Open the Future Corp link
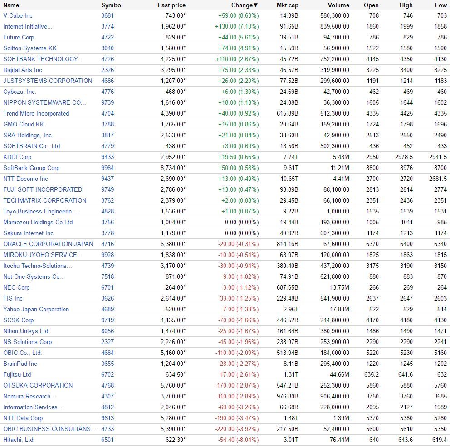The image size is (450, 446). point(19,38)
